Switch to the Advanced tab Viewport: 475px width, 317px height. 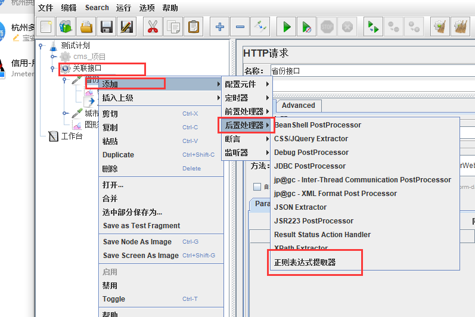299,105
